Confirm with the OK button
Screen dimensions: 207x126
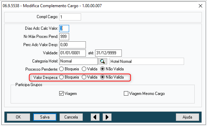pyautogui.click(x=18, y=117)
